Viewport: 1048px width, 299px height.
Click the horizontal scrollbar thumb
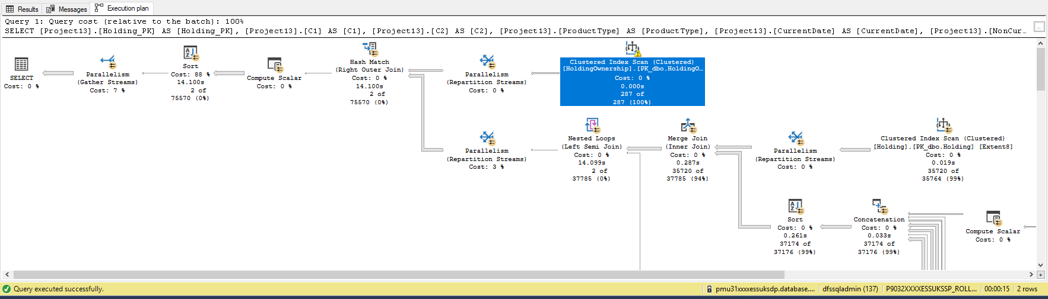coord(399,275)
